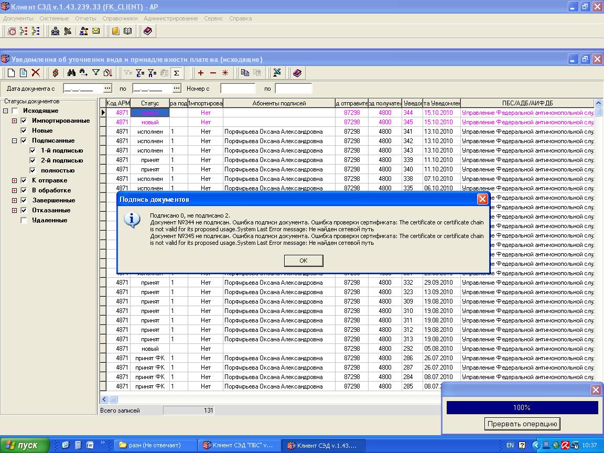Click the blank page new document icon
The height and width of the screenshot is (453, 604).
point(10,73)
